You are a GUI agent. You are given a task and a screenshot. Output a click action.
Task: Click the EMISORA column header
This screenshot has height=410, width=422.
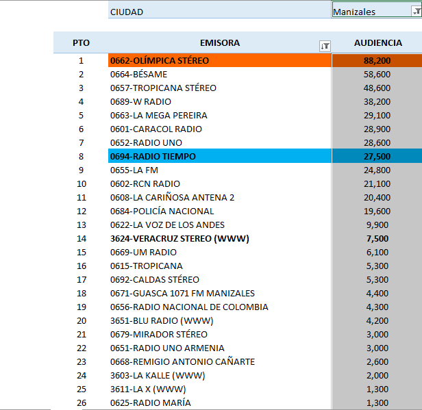[x=220, y=42]
